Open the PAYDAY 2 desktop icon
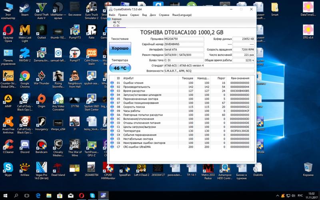 pyautogui.click(x=25, y=55)
